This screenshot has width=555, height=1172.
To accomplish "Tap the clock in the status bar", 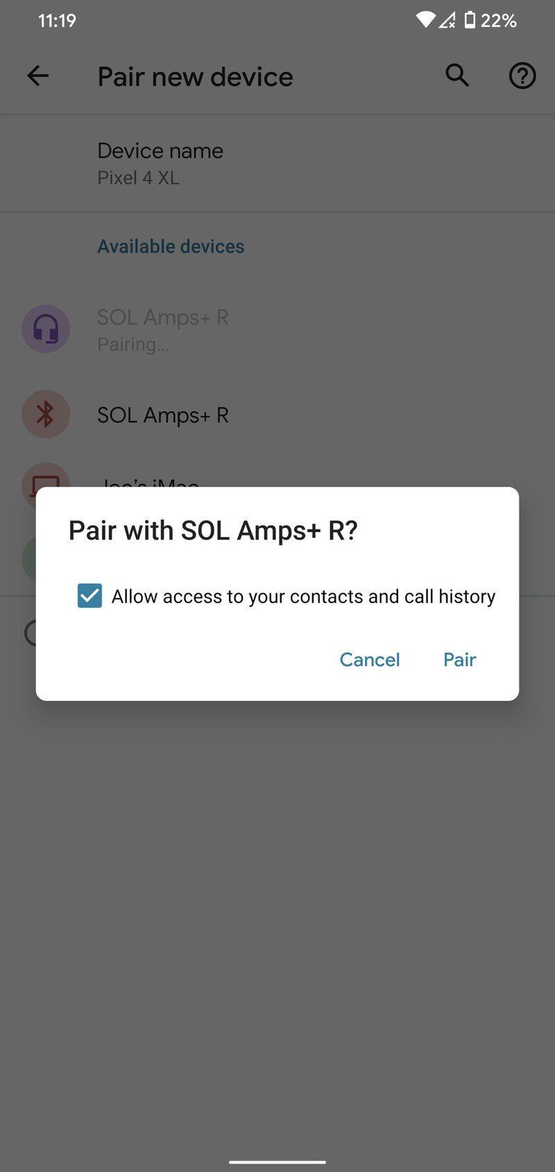I will (57, 21).
